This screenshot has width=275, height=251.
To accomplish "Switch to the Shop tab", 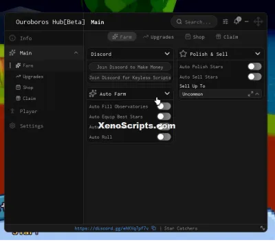I will [195, 37].
